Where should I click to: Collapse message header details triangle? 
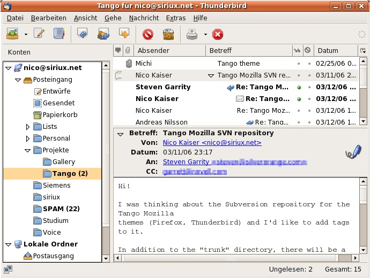tap(120, 135)
